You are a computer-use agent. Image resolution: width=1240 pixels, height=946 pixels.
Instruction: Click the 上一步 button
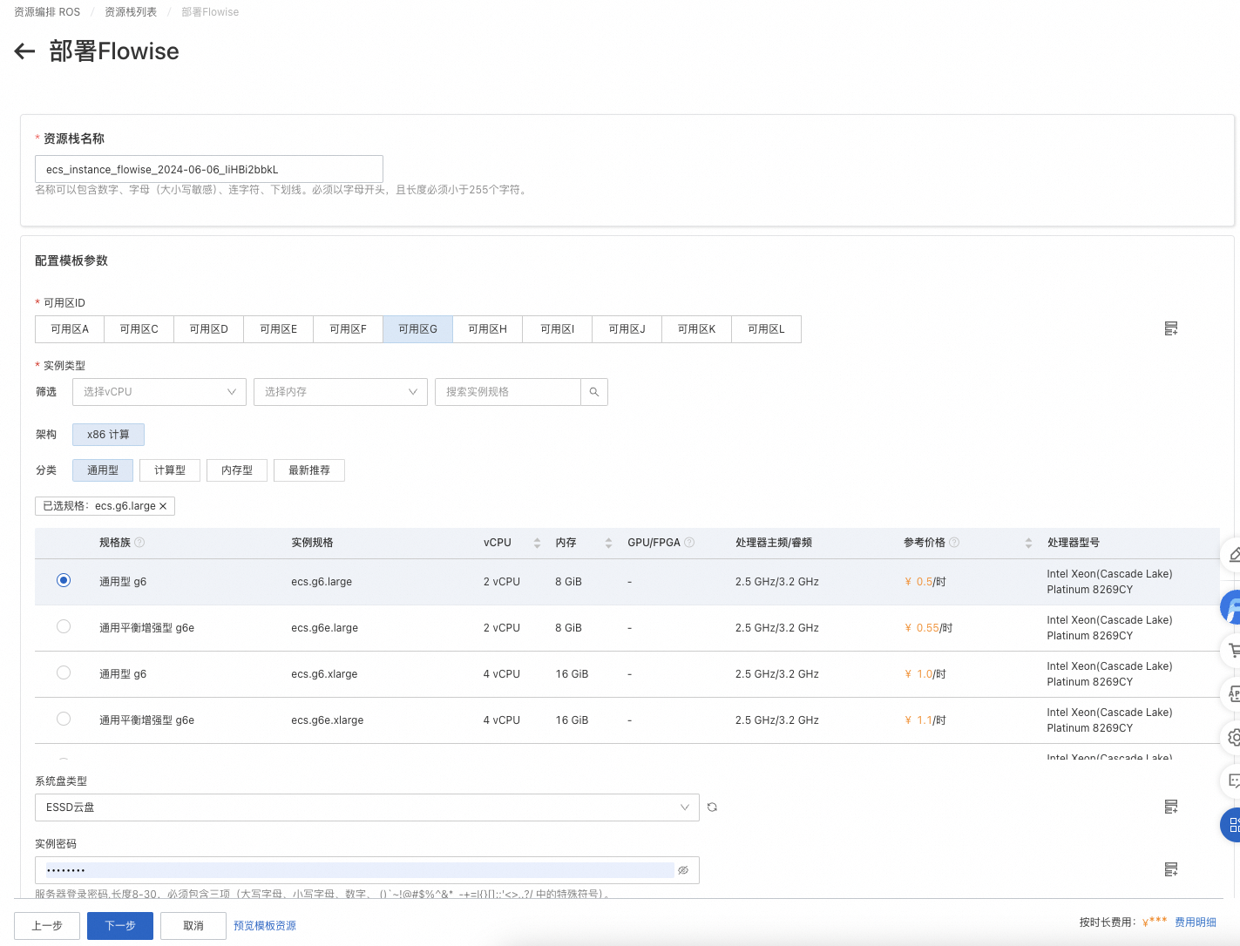click(47, 926)
